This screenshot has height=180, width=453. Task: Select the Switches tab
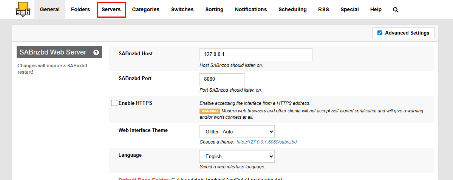[x=182, y=10]
